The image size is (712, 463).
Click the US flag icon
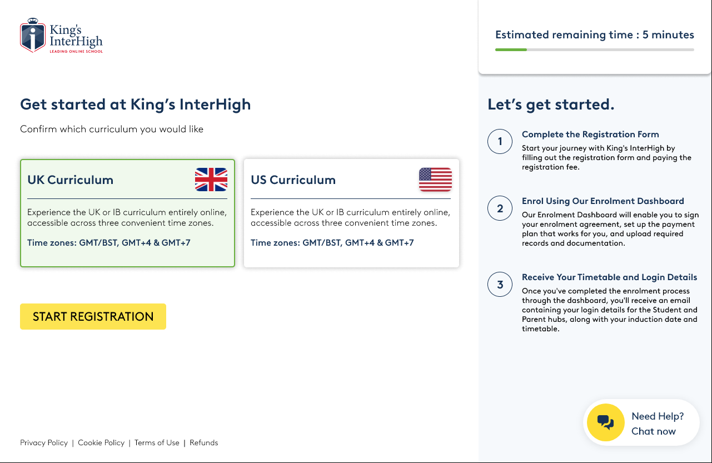435,180
